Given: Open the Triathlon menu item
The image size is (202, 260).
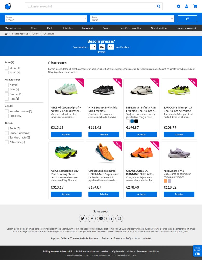Looking at the screenshot, I should [68, 28].
